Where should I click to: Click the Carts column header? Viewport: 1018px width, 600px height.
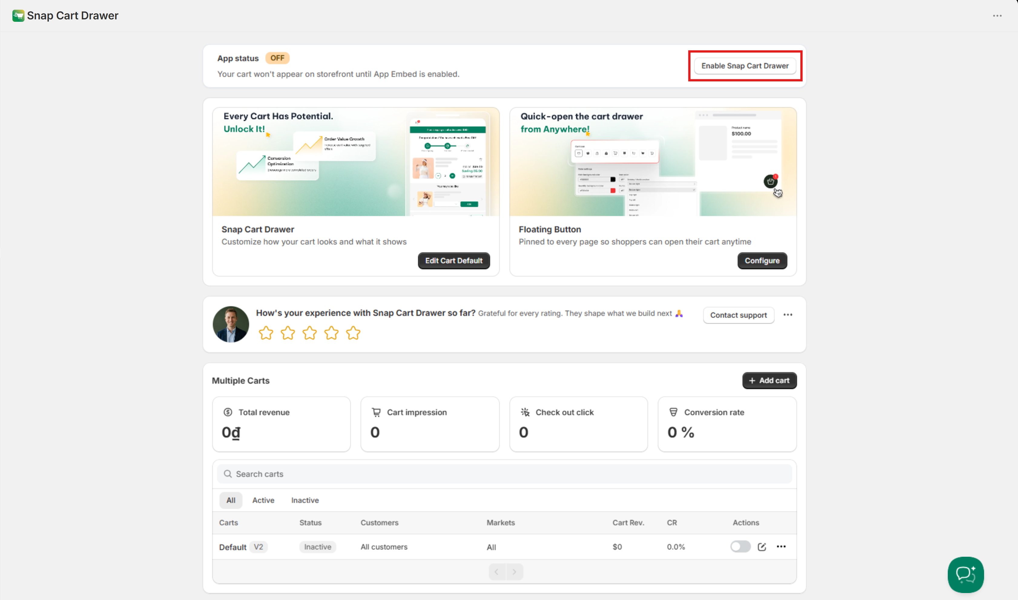229,522
